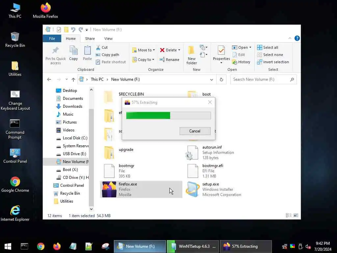
Task: Open the Recycle Bin desktop icon
Action: point(15,40)
